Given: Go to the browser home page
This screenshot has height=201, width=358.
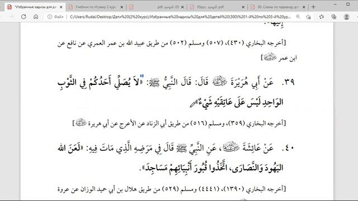Looking at the screenshot, I should (x=36, y=17).
